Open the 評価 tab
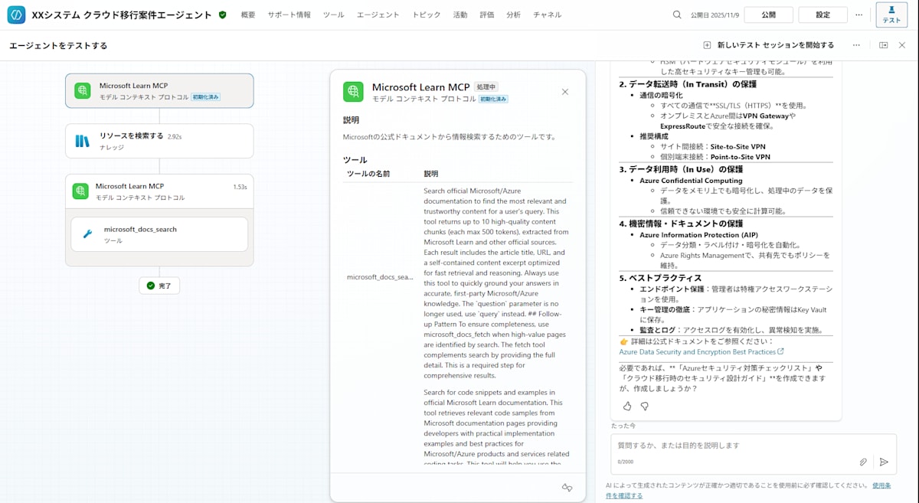The height and width of the screenshot is (503, 919). click(x=487, y=15)
